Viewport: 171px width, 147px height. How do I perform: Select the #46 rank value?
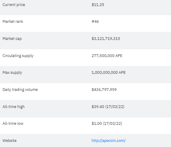click(x=95, y=22)
